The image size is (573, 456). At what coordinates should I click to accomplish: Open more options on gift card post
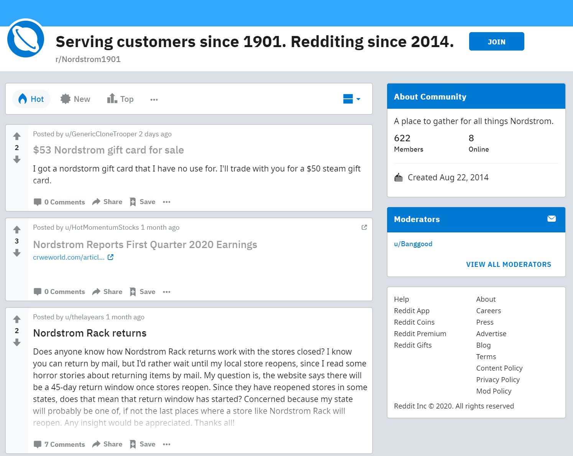166,202
